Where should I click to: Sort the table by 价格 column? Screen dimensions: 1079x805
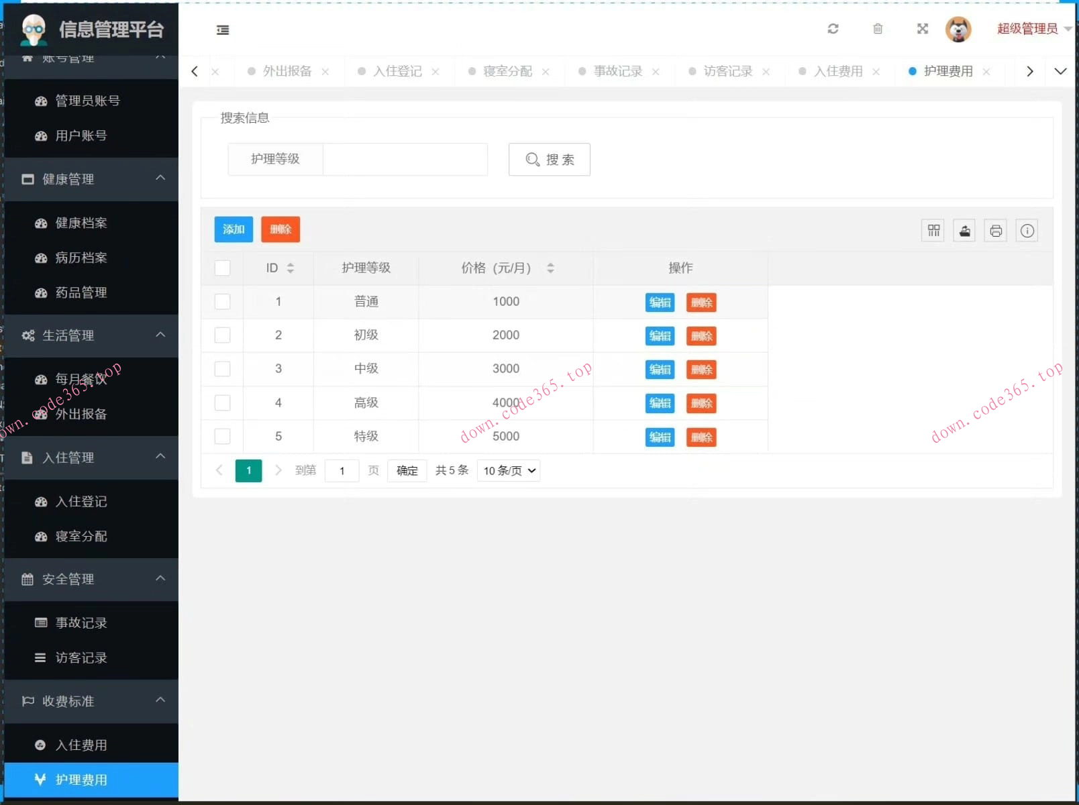(x=551, y=268)
